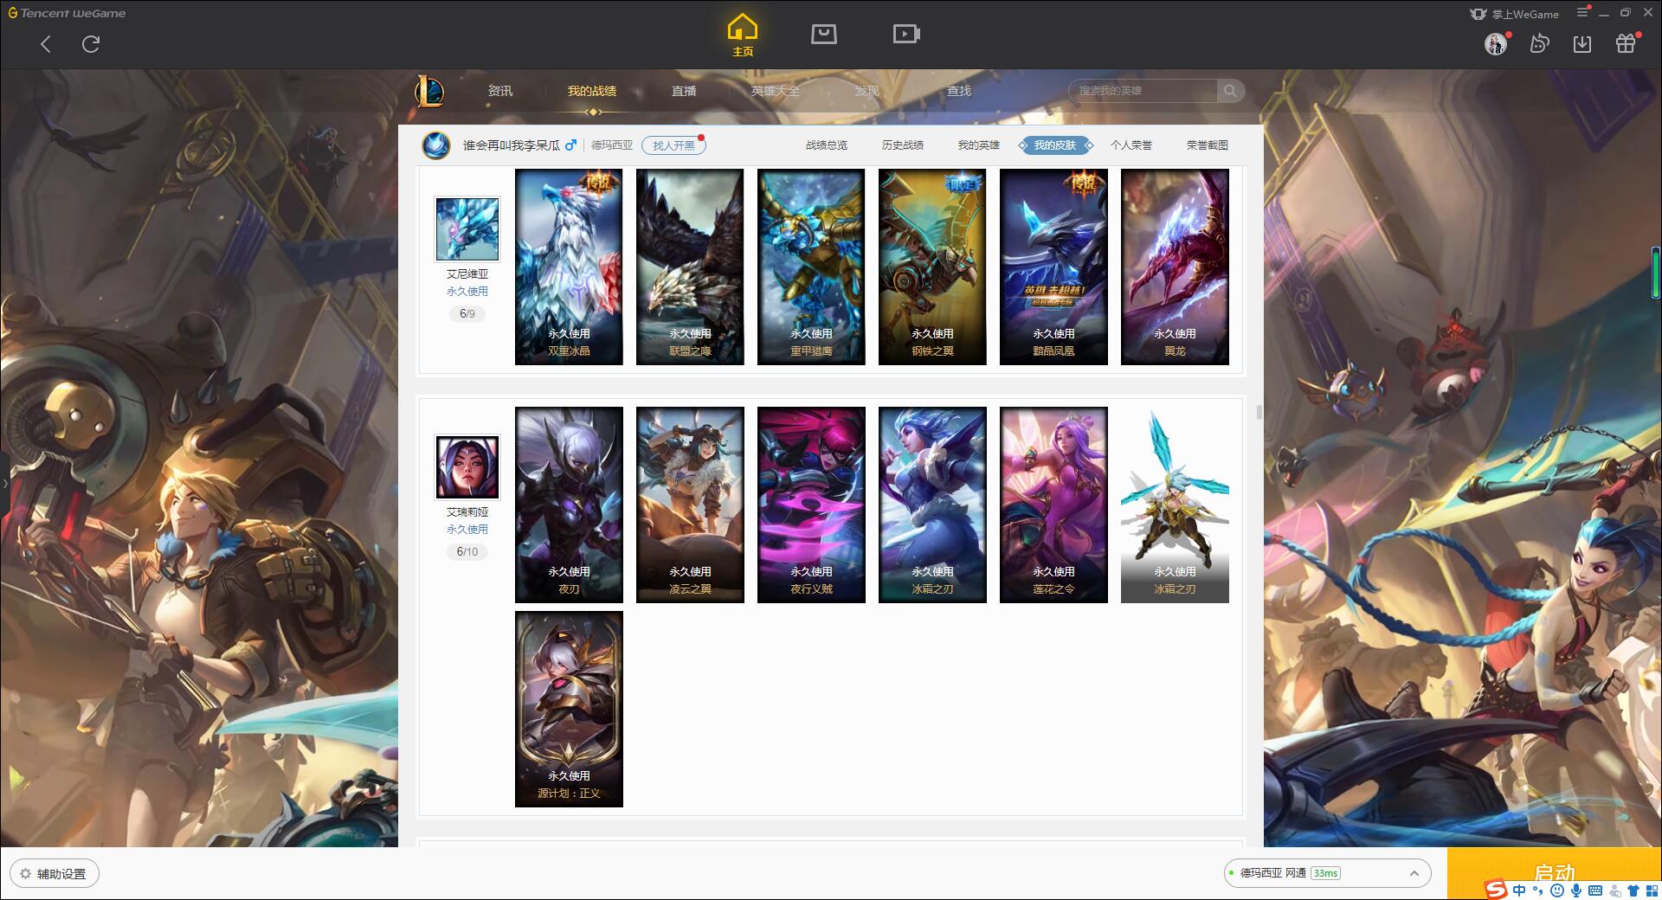Image resolution: width=1662 pixels, height=900 pixels.
Task: Open the downloads icon
Action: 1582,43
